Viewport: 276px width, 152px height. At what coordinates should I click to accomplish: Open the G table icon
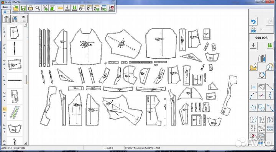point(82,8)
